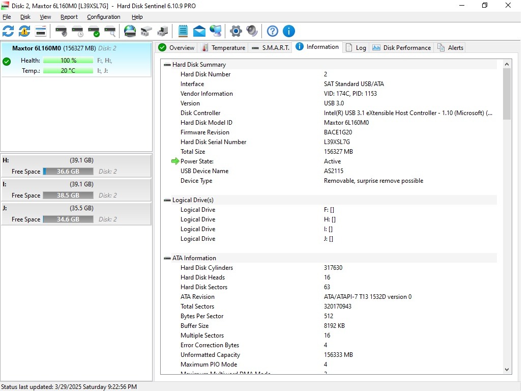
Task: Open the Help menu
Action: pos(137,17)
